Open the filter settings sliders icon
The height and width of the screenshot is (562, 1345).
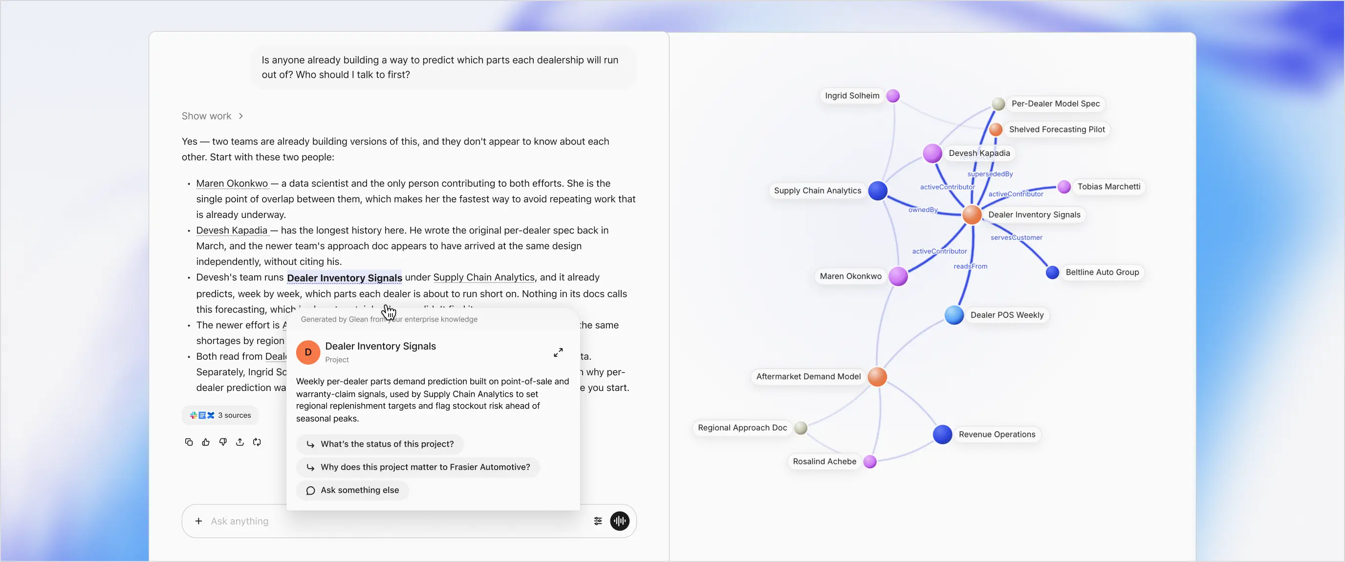(598, 521)
